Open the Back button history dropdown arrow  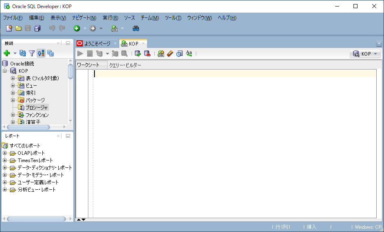pos(85,28)
